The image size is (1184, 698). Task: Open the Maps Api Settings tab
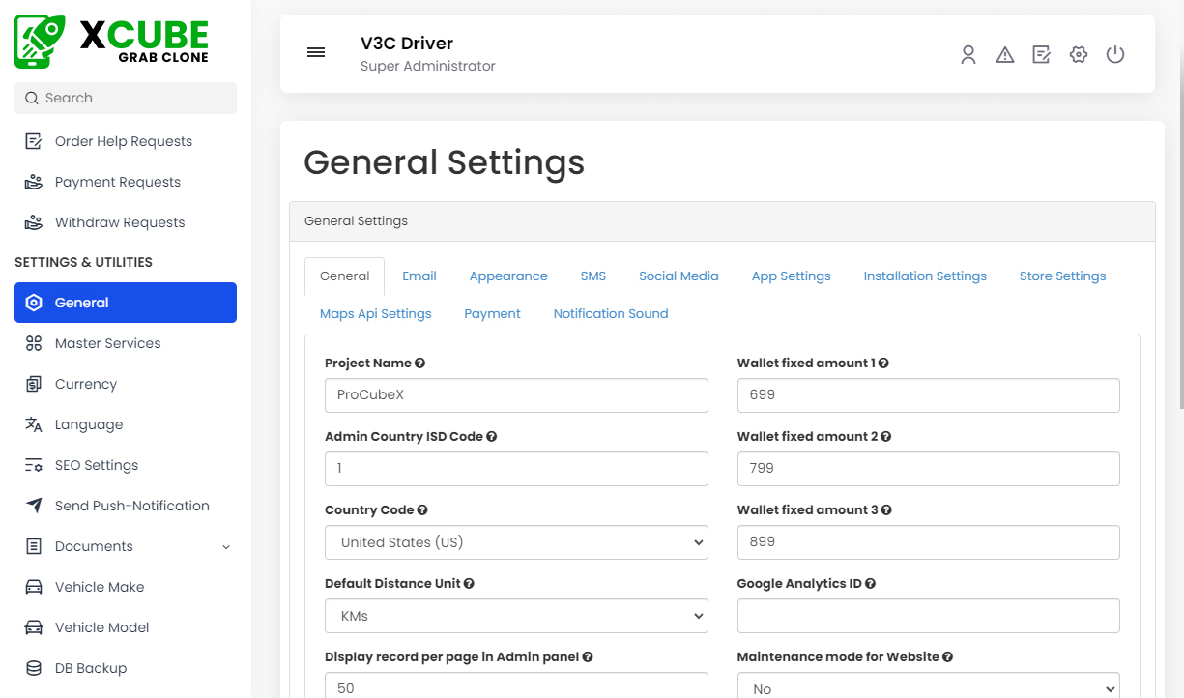click(x=376, y=313)
